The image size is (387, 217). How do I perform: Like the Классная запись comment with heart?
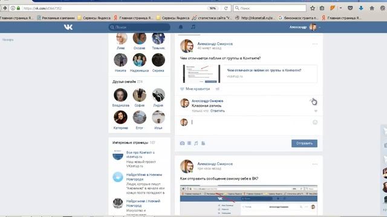316,111
